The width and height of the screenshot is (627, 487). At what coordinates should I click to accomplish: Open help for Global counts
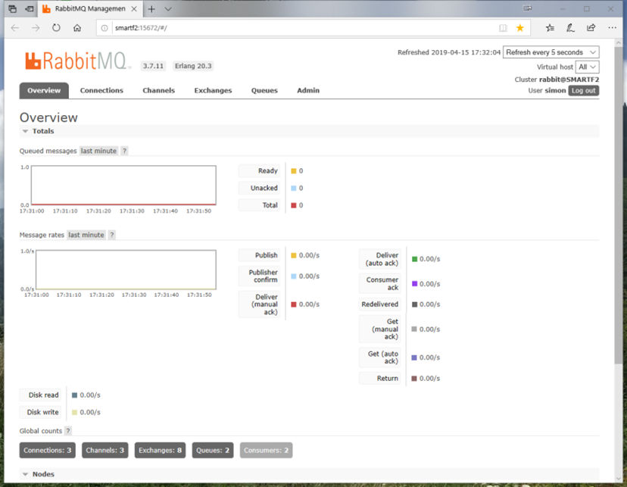(x=68, y=431)
